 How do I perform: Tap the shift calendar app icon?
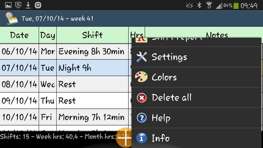(x=12, y=18)
